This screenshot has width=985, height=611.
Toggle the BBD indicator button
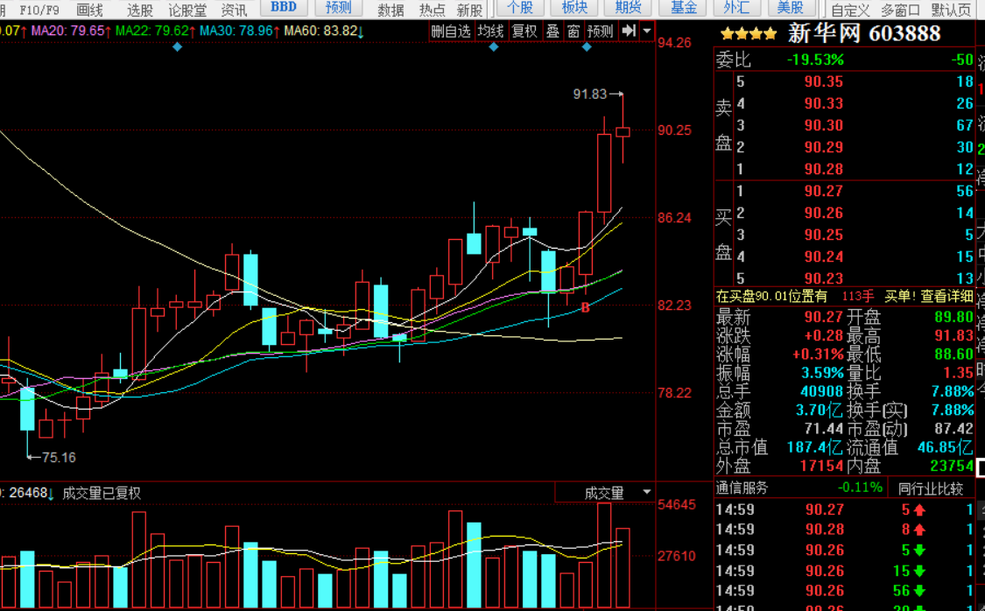click(284, 7)
